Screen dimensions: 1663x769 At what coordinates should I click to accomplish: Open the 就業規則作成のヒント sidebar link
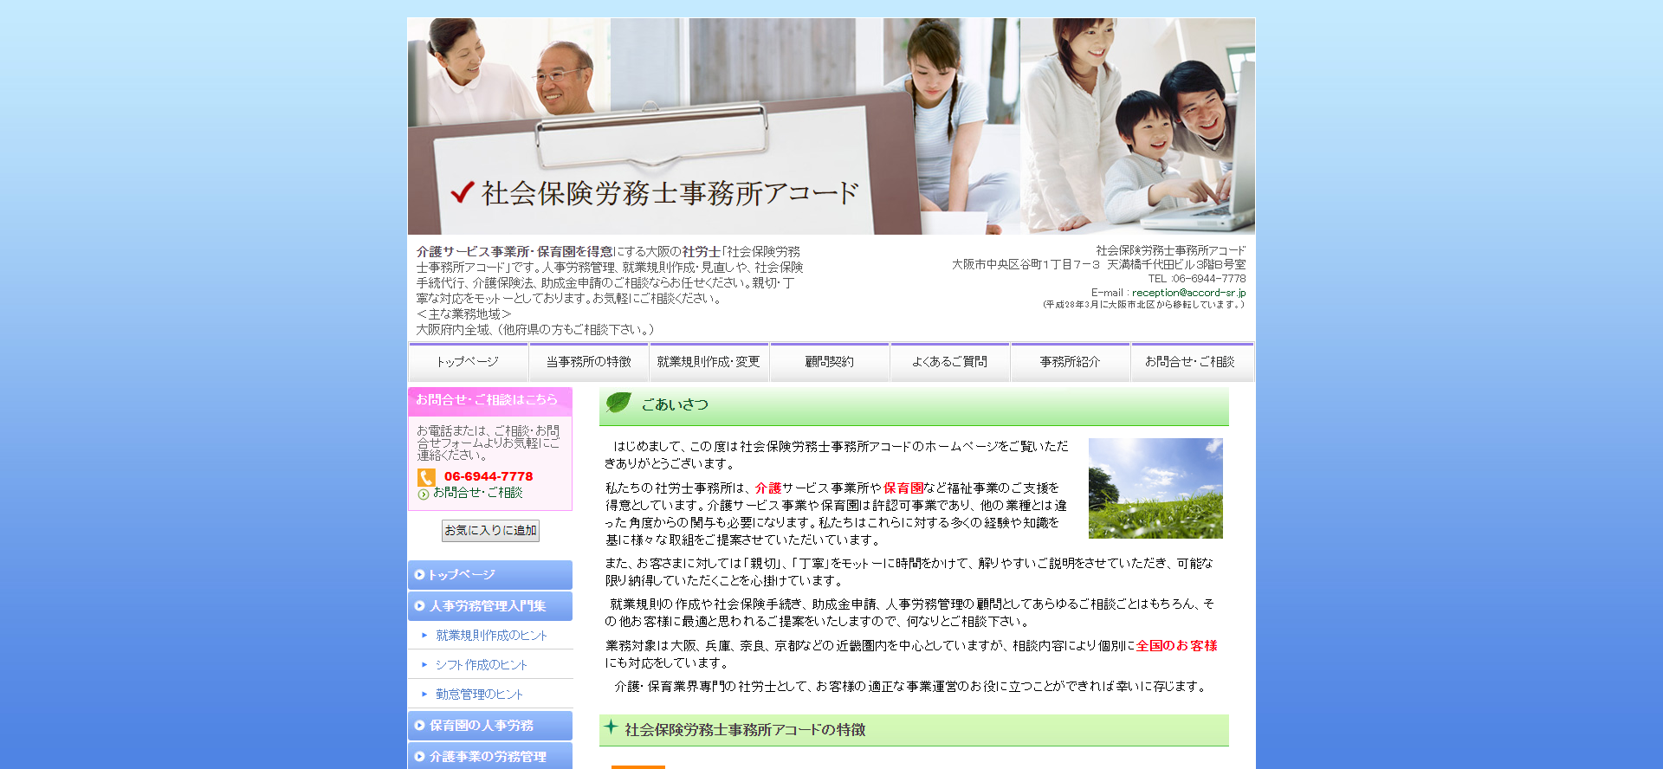491,636
